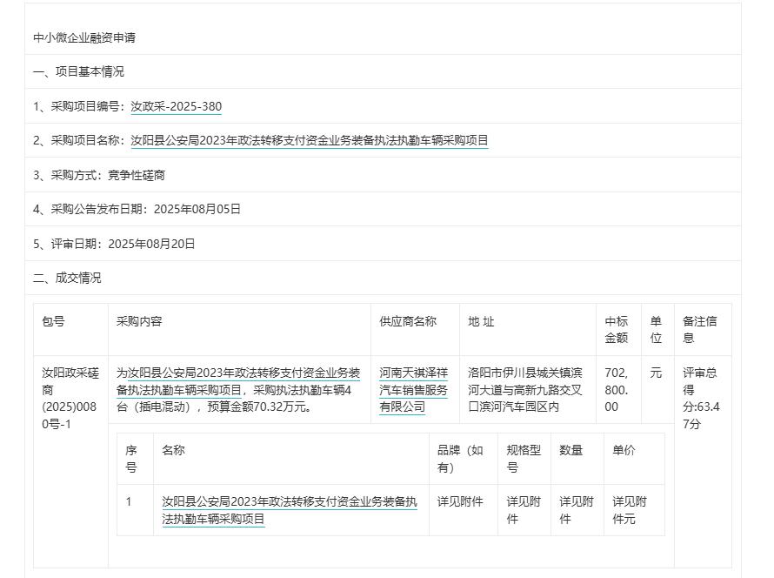Open the underlined project name after 采购项目名称
This screenshot has width=774, height=578.
pyautogui.click(x=310, y=140)
